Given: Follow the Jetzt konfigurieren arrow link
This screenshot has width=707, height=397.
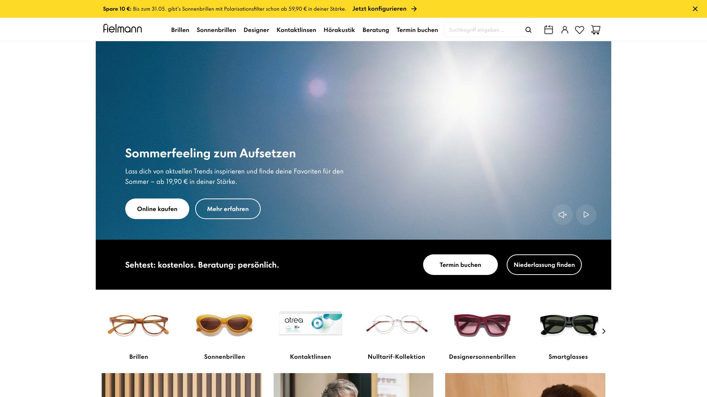Looking at the screenshot, I should (384, 9).
